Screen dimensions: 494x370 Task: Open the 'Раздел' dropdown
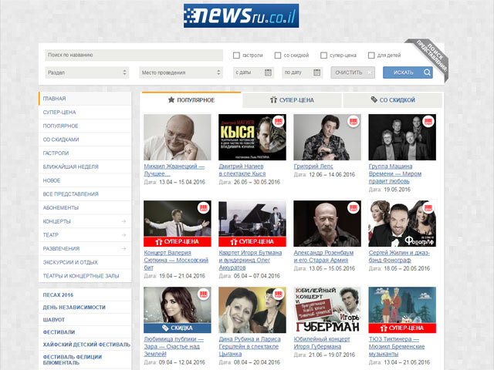tap(87, 72)
